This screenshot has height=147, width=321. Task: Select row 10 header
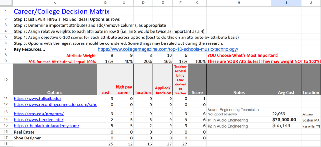point(6,80)
